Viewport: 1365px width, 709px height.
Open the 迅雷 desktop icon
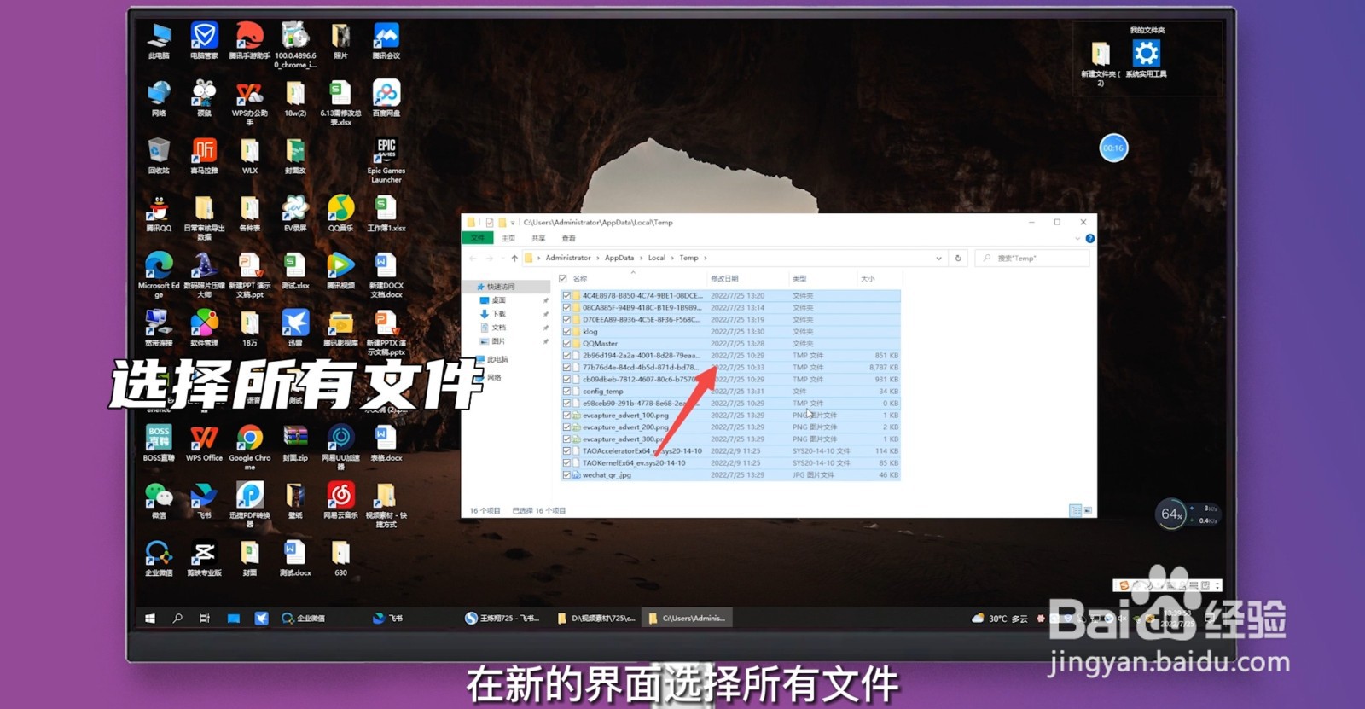click(295, 327)
